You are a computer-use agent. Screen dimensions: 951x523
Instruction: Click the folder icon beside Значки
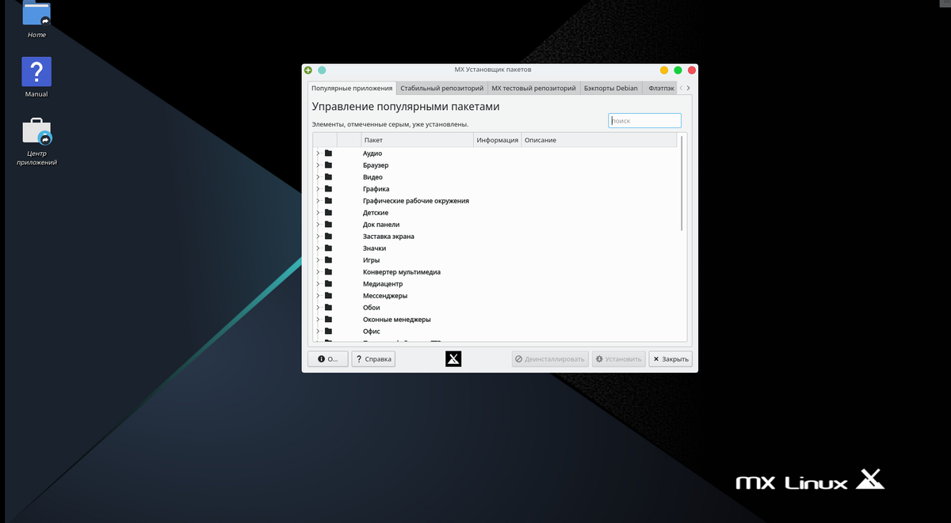pyautogui.click(x=328, y=248)
